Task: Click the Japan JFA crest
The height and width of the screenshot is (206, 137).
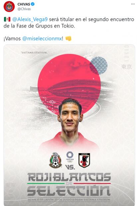Action: [84, 160]
